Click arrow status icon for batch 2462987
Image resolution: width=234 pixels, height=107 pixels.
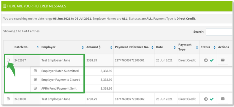(x=206, y=60)
